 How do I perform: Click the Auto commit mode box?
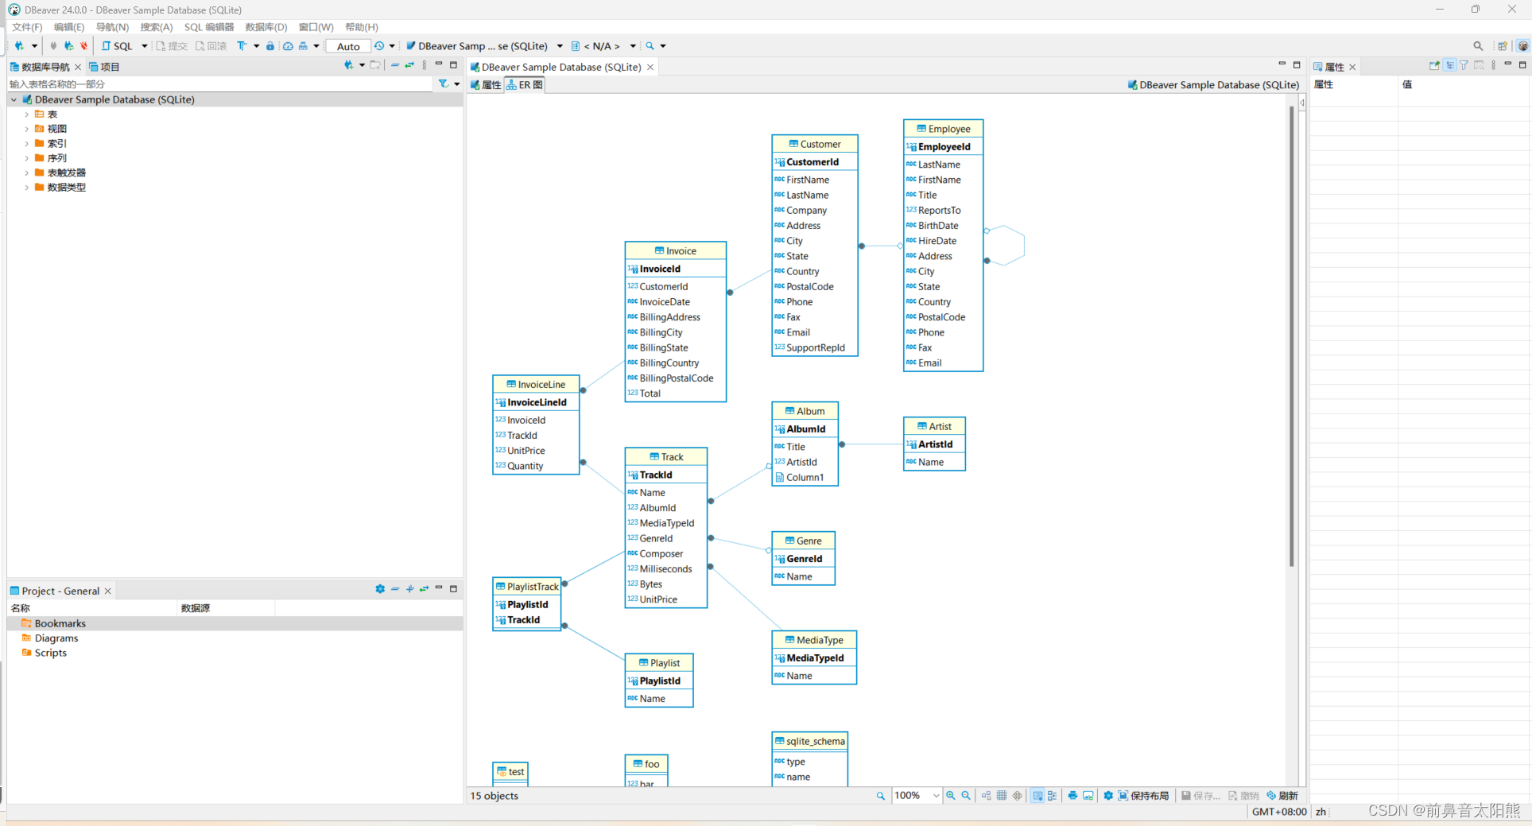[x=348, y=46]
